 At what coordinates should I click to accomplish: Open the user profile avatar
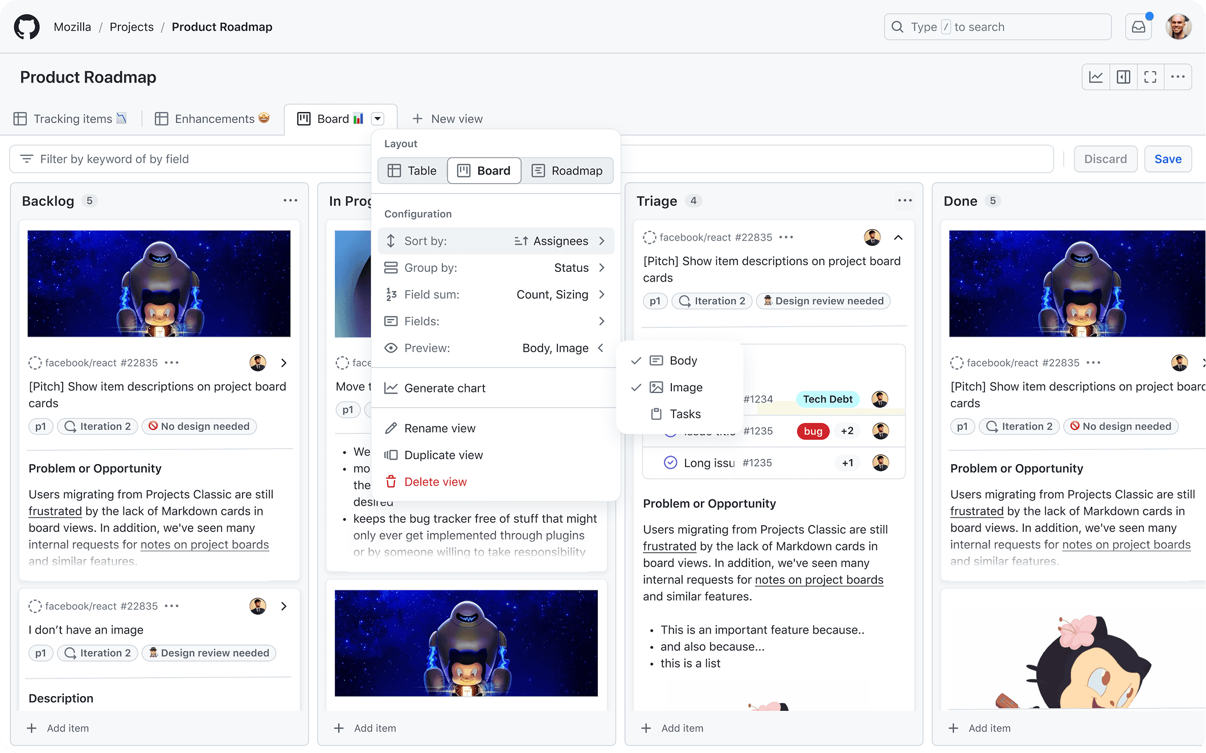click(1178, 27)
